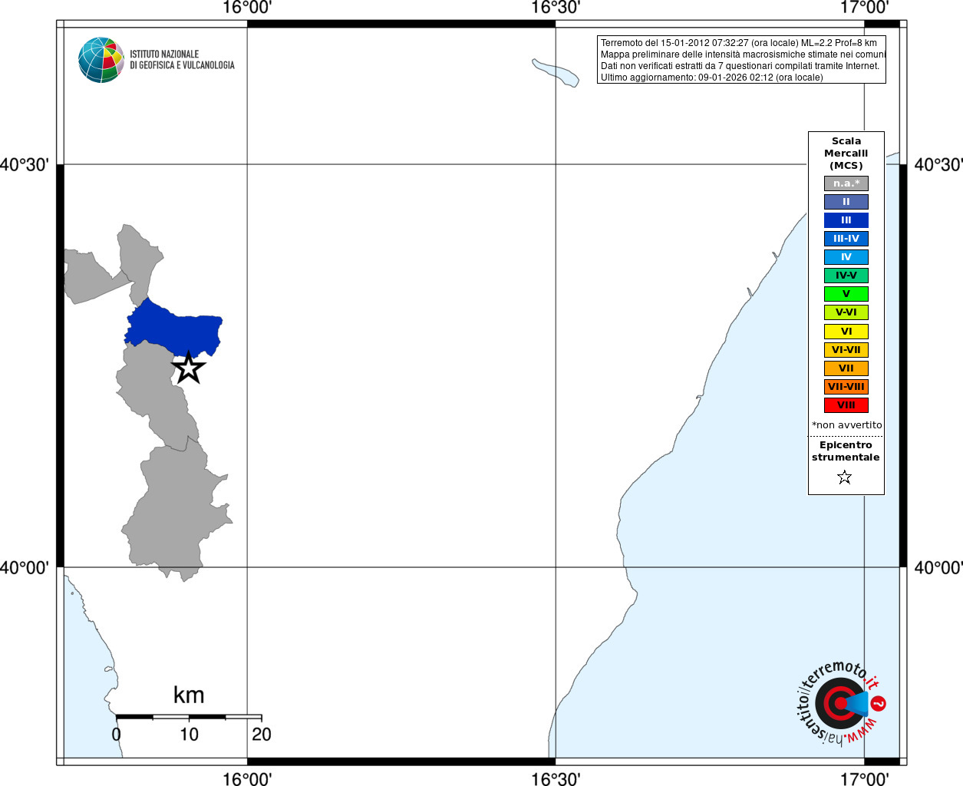Select the II intensity legend swatch
Image resolution: width=963 pixels, height=786 pixels.
pyautogui.click(x=846, y=202)
